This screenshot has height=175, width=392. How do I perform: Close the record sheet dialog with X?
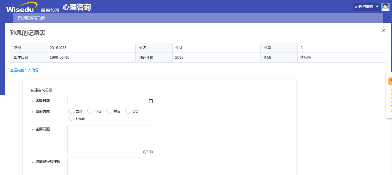point(384,30)
